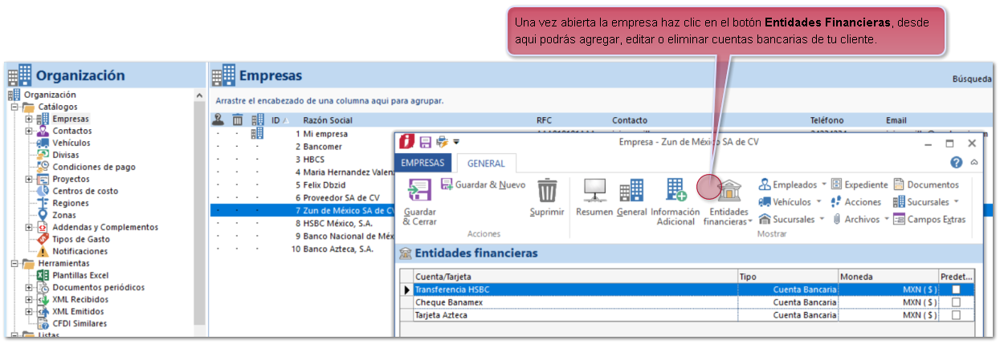
Task: Sort by Cuenta/Tarjeta column header
Action: [575, 276]
